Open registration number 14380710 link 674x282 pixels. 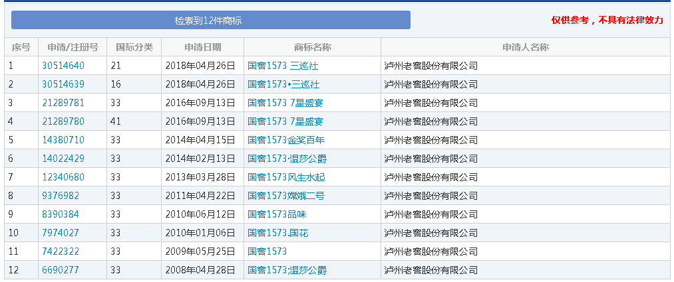pos(63,140)
